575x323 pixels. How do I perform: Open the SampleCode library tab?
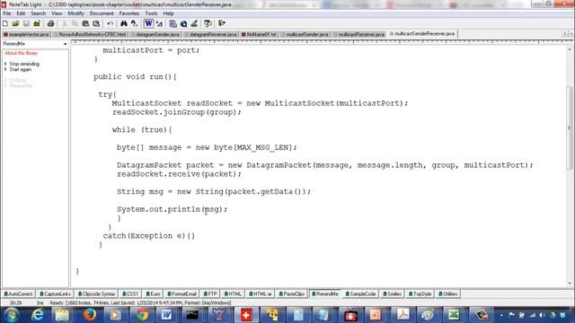pos(360,294)
